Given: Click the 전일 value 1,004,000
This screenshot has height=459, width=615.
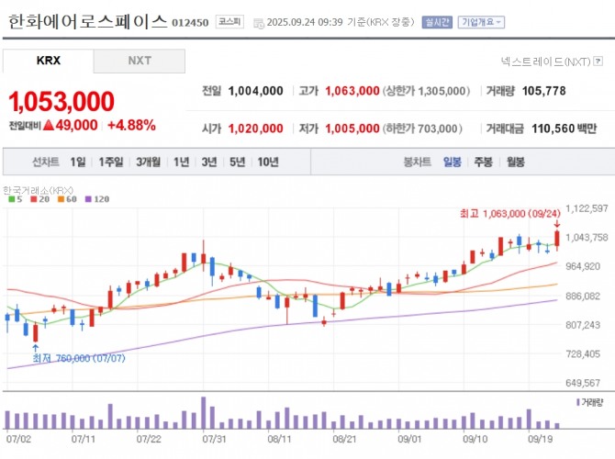Looking at the screenshot, I should 256,91.
